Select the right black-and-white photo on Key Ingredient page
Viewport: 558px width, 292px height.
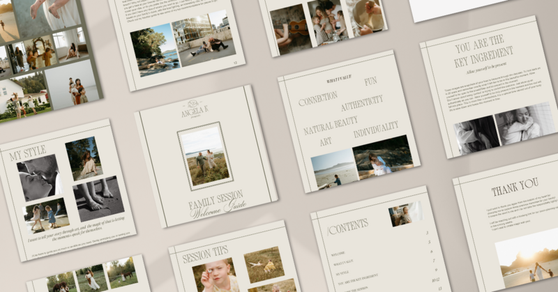point(525,123)
